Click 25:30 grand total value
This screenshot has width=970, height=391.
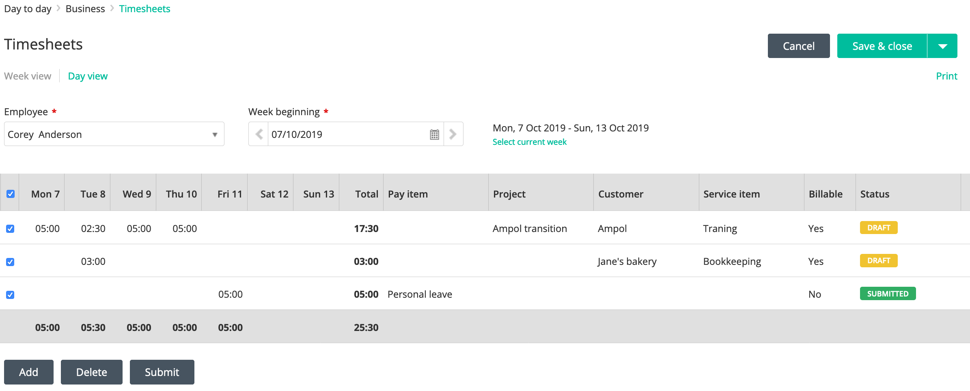pyautogui.click(x=366, y=328)
